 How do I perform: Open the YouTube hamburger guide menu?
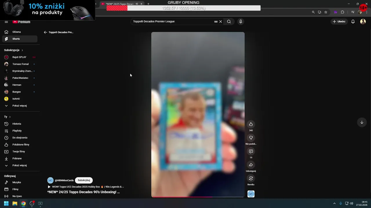coord(6,22)
